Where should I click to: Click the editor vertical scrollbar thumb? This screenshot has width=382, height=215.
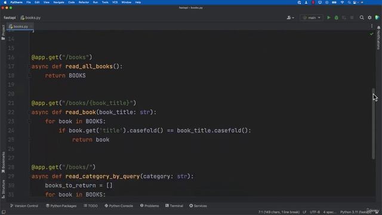(374, 124)
